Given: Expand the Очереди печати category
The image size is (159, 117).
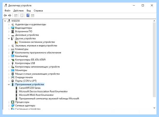Looking at the screenshot, I should [x=9, y=77].
